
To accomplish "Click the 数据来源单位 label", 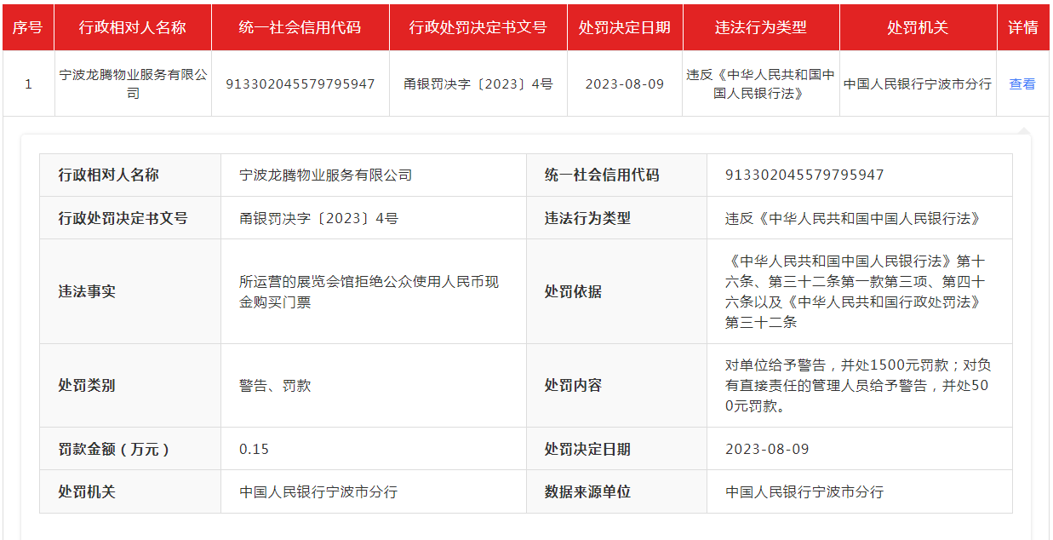I will [587, 491].
